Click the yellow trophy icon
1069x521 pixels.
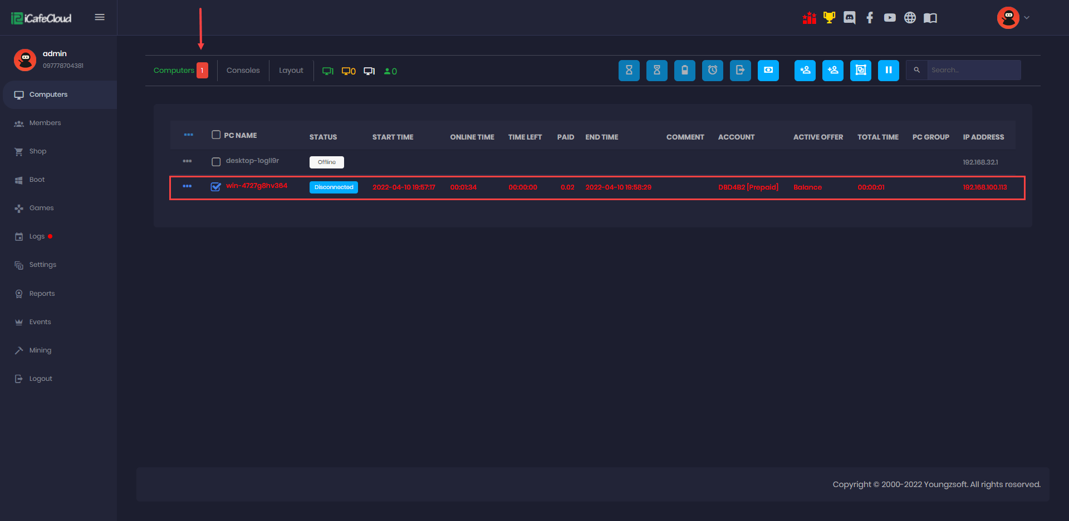829,18
